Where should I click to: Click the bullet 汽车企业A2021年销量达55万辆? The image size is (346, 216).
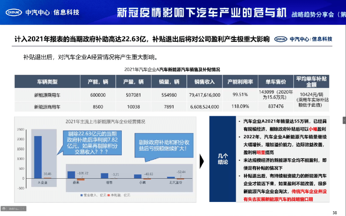click(285, 125)
